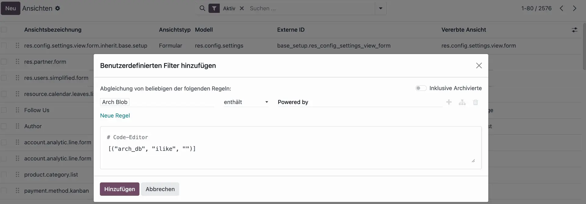Open the Arch Blob field selector
The height and width of the screenshot is (204, 586).
[x=157, y=102]
